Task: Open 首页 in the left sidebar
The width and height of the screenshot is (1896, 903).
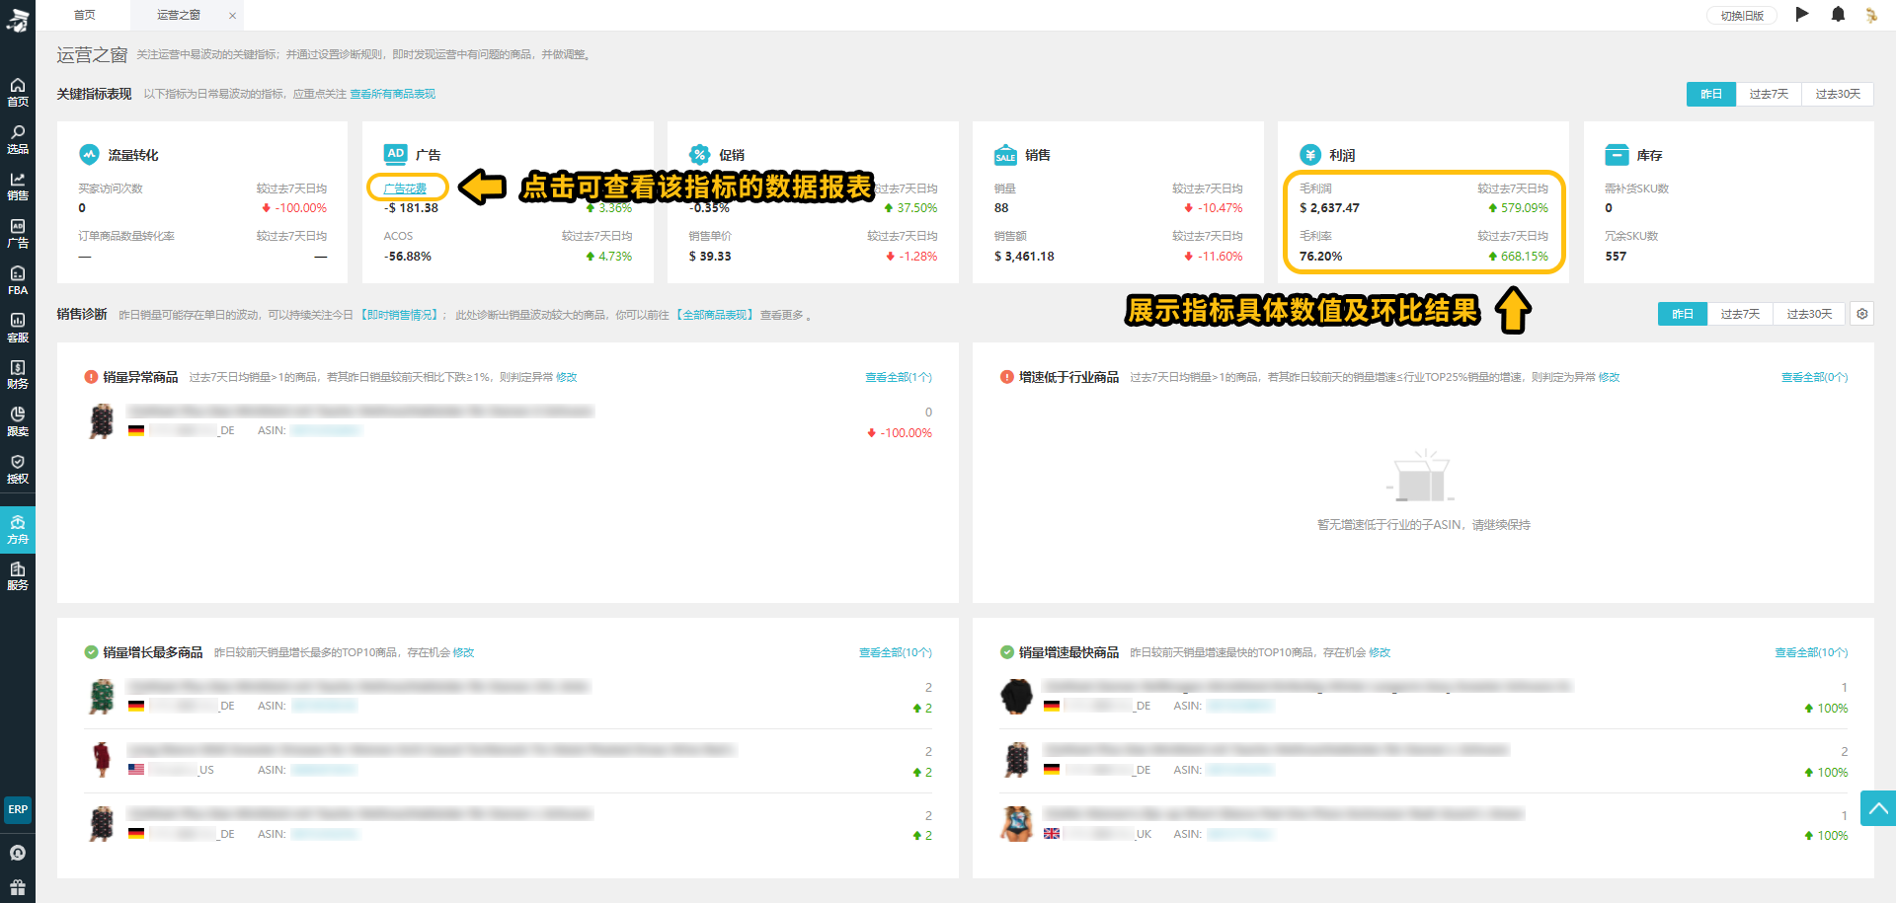Action: point(18,92)
